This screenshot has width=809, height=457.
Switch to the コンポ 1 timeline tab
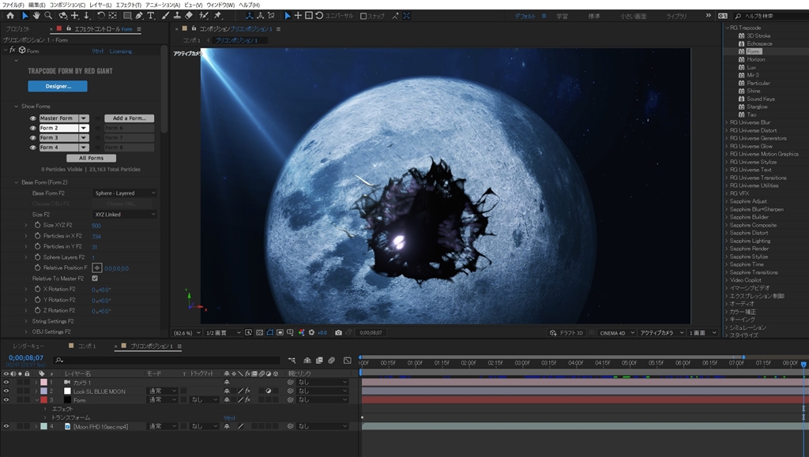click(x=86, y=346)
